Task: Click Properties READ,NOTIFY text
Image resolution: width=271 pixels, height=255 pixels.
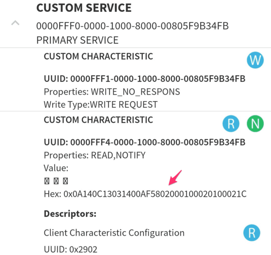Action: tap(95, 155)
